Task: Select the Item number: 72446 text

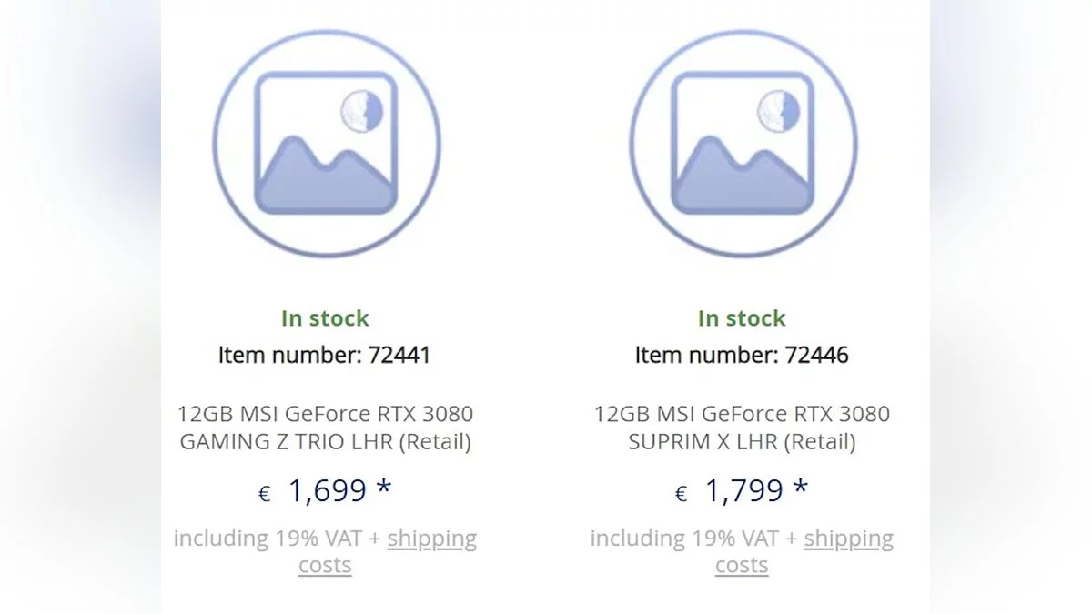Action: pyautogui.click(x=742, y=355)
